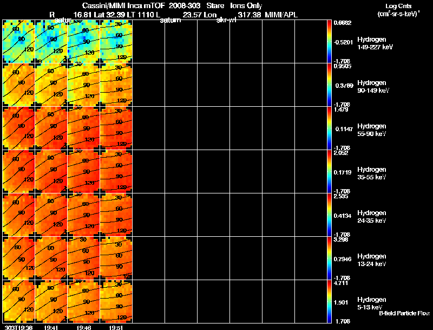Click the '1.501' color scale midpoint value
Screen dimensions: 433x330
pos(341,303)
